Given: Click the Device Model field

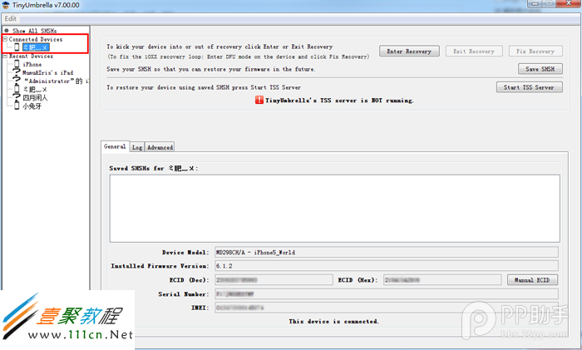Looking at the screenshot, I should coord(387,253).
